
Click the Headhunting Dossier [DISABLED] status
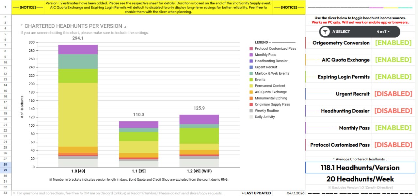[393, 111]
